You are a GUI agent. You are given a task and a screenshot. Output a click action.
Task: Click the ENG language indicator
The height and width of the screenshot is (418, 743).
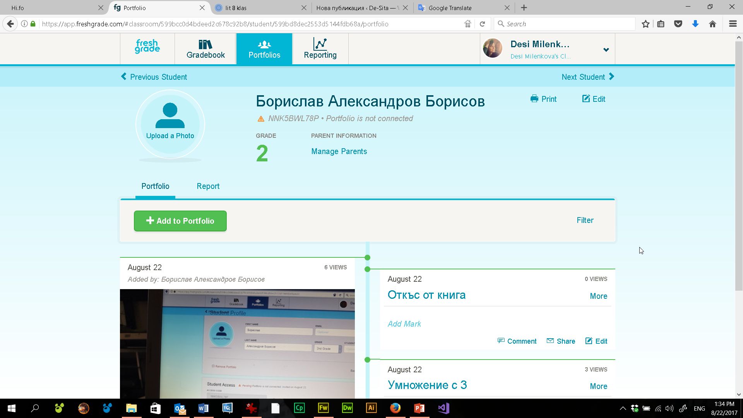(699, 408)
